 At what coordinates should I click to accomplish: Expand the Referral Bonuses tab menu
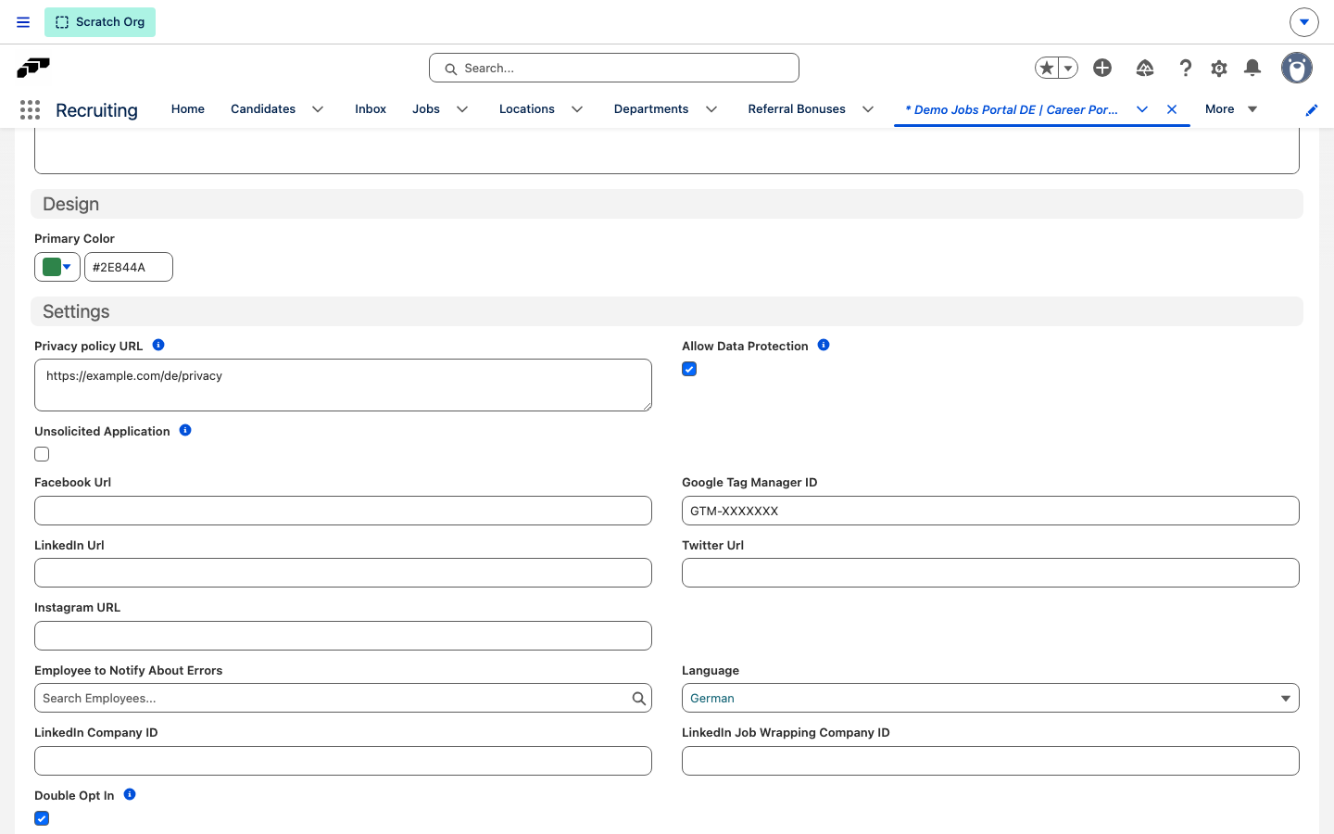point(868,109)
